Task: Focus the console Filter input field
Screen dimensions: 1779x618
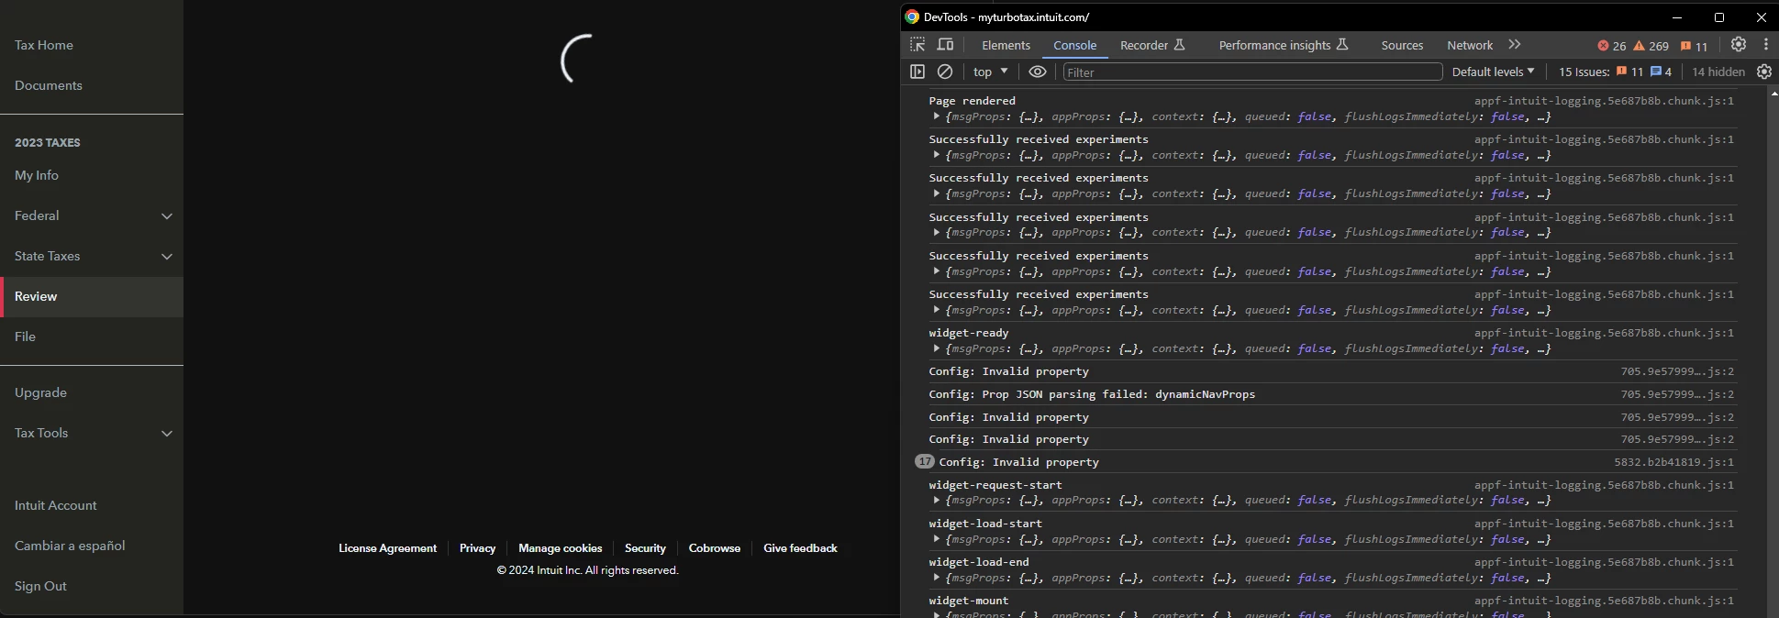Action: [1252, 72]
